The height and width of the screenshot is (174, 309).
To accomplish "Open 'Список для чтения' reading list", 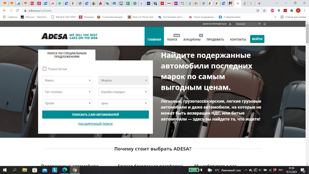I will point(293,17).
